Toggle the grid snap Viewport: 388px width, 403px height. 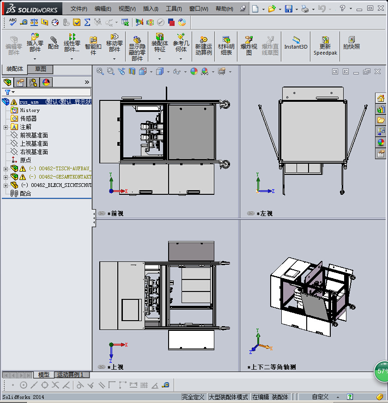click(144, 385)
